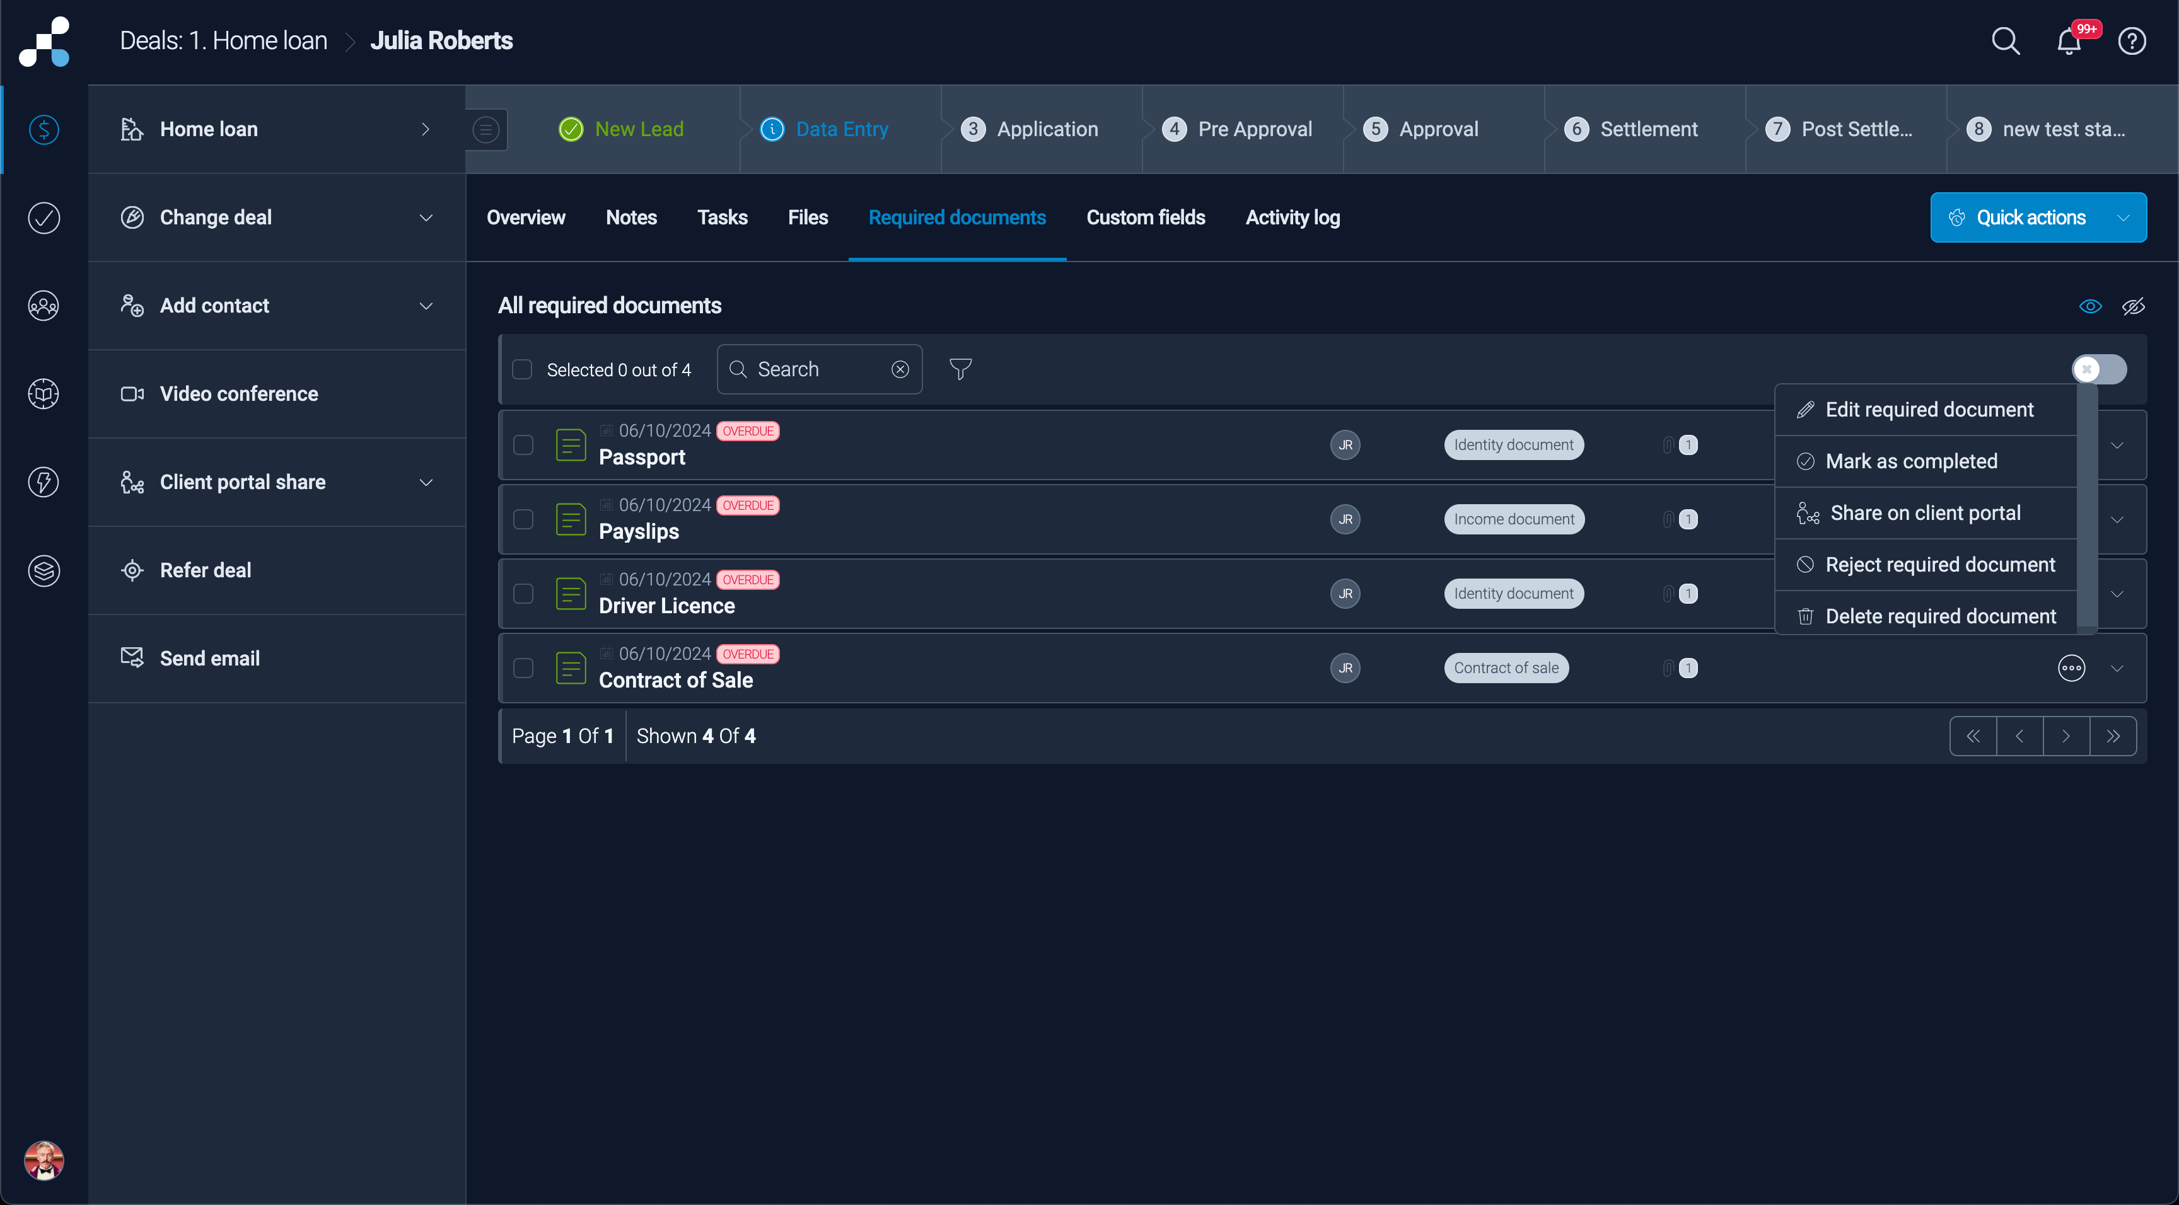
Task: Open the help question mark icon
Action: 2132,40
